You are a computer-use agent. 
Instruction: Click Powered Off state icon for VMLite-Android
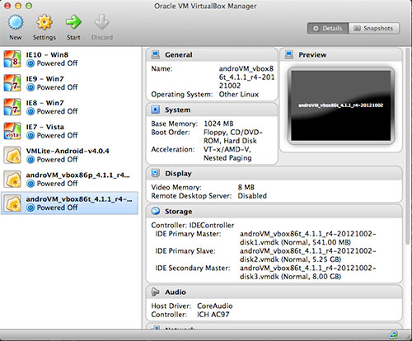[x=30, y=160]
